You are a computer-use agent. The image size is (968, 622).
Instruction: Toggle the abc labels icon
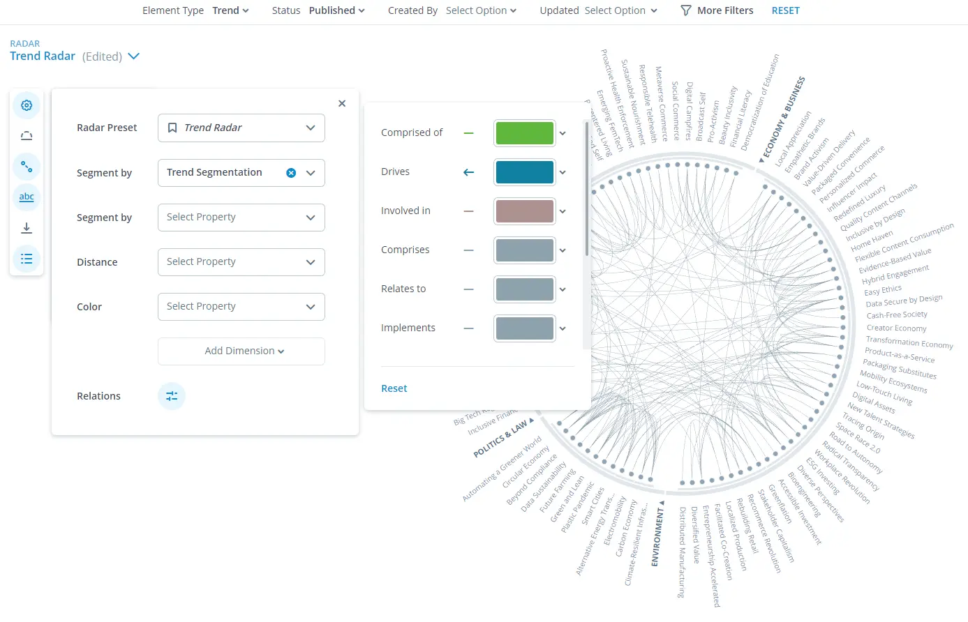[x=27, y=197]
